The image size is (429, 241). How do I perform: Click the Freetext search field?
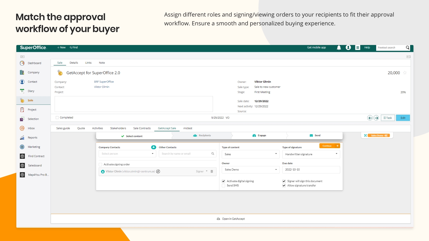[x=391, y=48]
